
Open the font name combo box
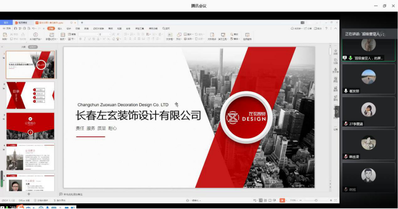(x=88, y=34)
